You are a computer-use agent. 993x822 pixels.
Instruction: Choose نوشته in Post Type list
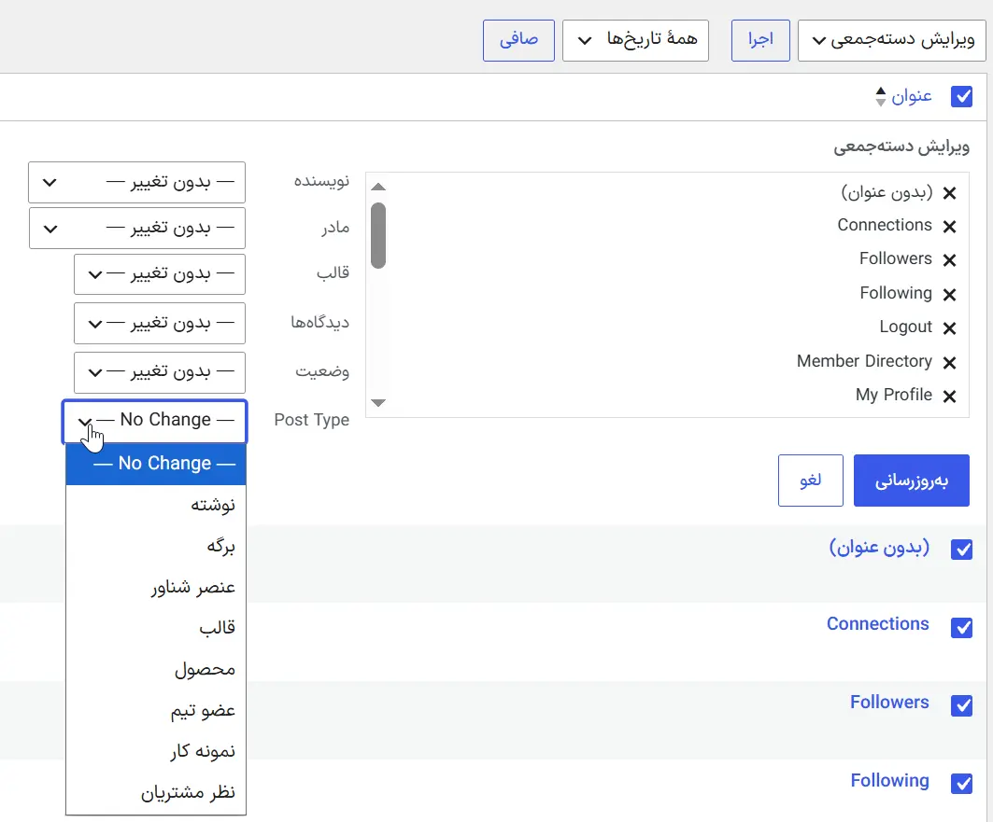tap(156, 505)
